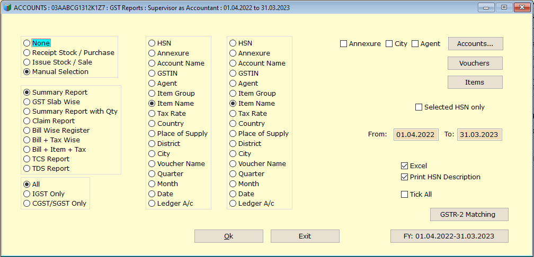
Task: Click the ACCOUNTS app icon in title bar
Action: pos(7,7)
